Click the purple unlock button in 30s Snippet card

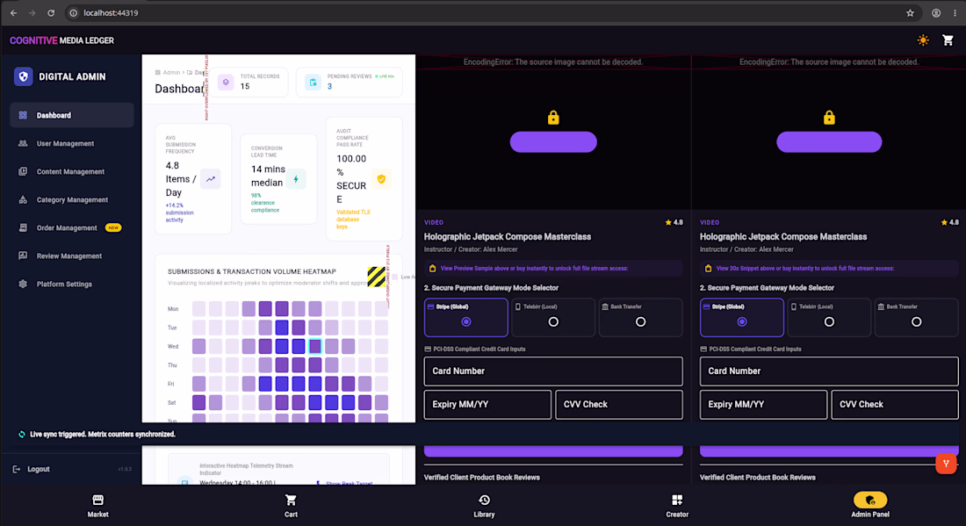click(x=829, y=142)
